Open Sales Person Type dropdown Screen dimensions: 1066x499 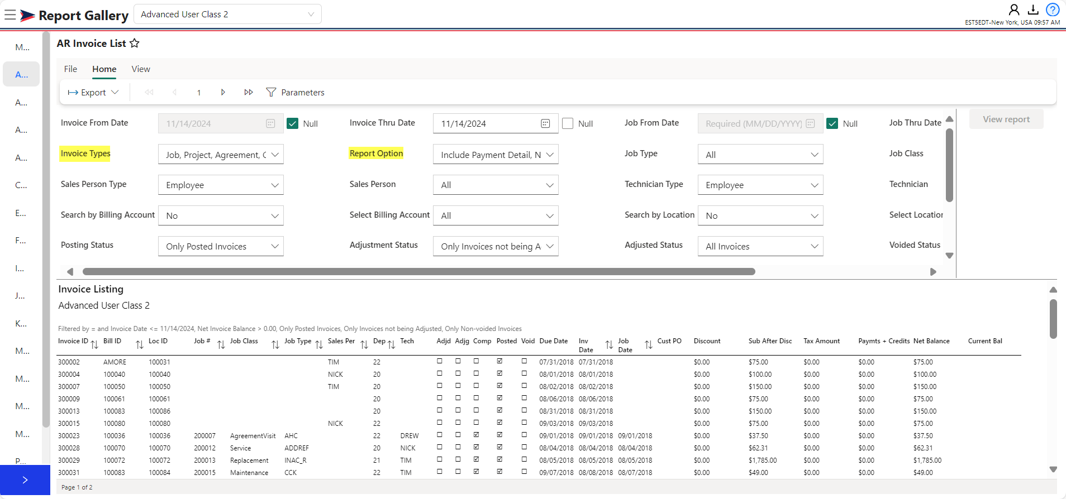tap(221, 185)
